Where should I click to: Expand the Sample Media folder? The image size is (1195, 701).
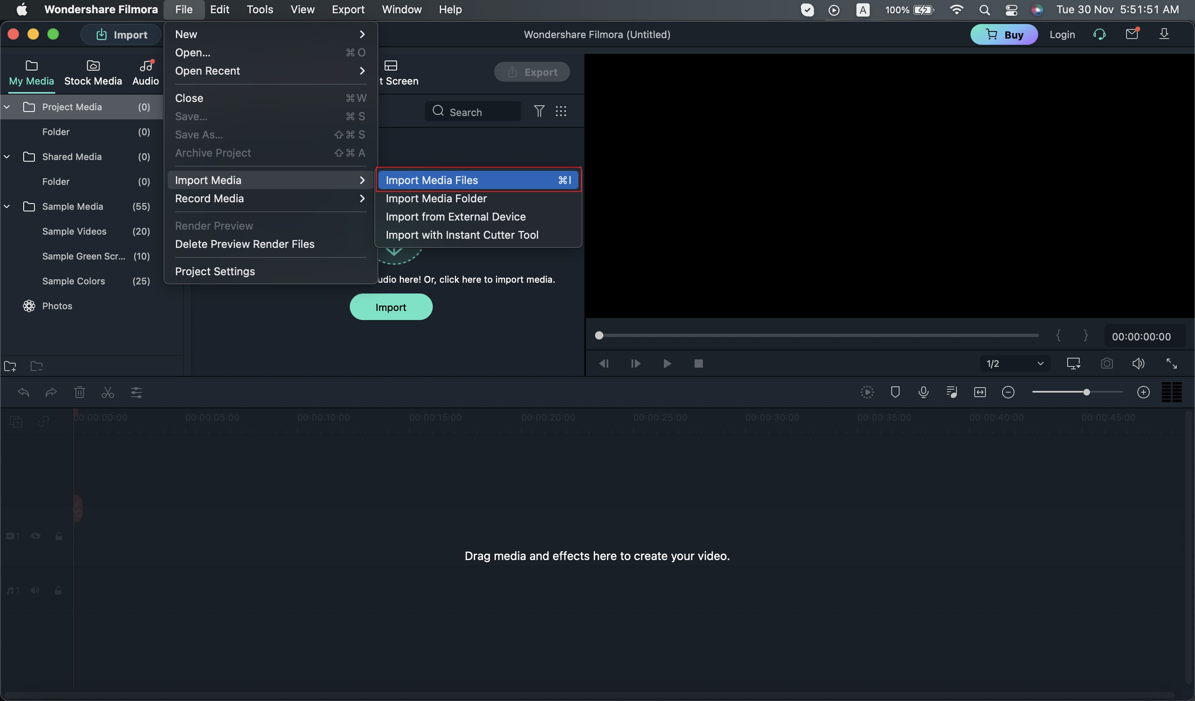(7, 207)
